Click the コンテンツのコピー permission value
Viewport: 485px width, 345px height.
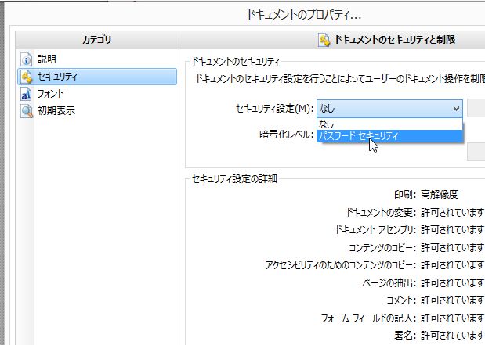(453, 247)
